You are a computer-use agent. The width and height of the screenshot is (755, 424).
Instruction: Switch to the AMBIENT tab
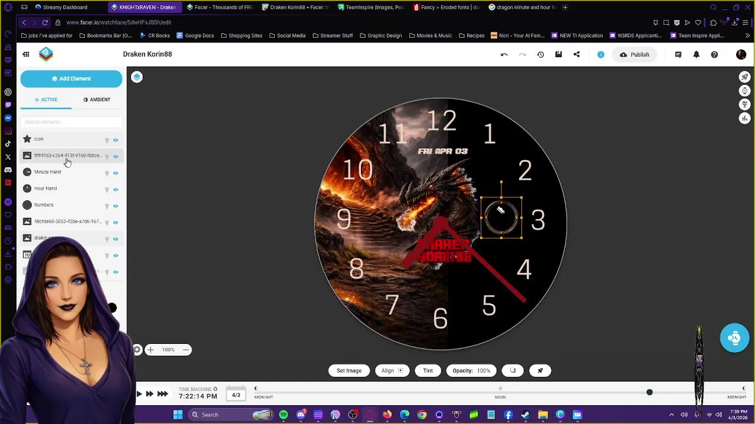coord(97,100)
